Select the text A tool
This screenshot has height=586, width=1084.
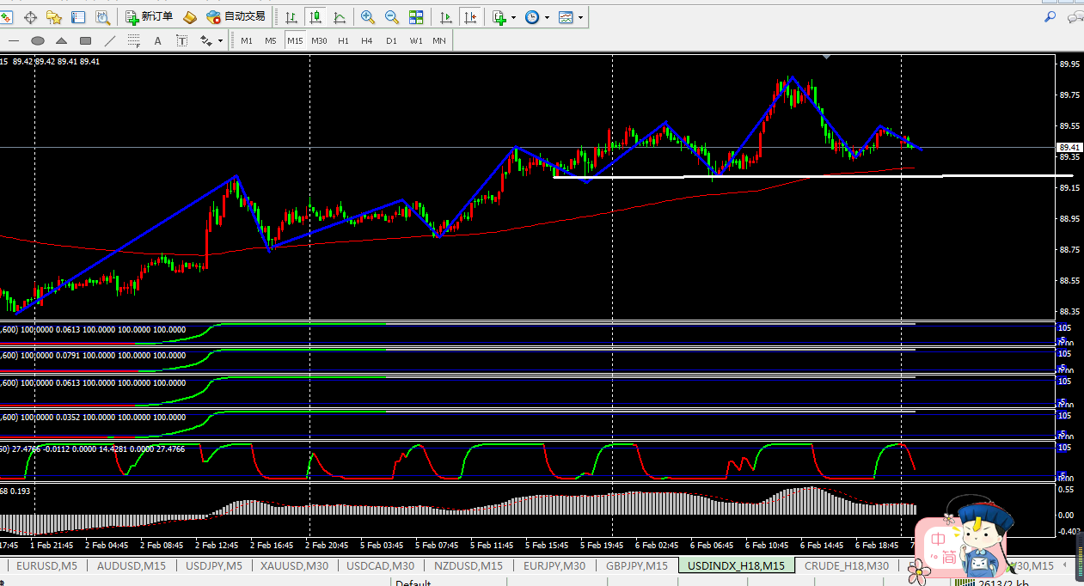click(x=157, y=40)
